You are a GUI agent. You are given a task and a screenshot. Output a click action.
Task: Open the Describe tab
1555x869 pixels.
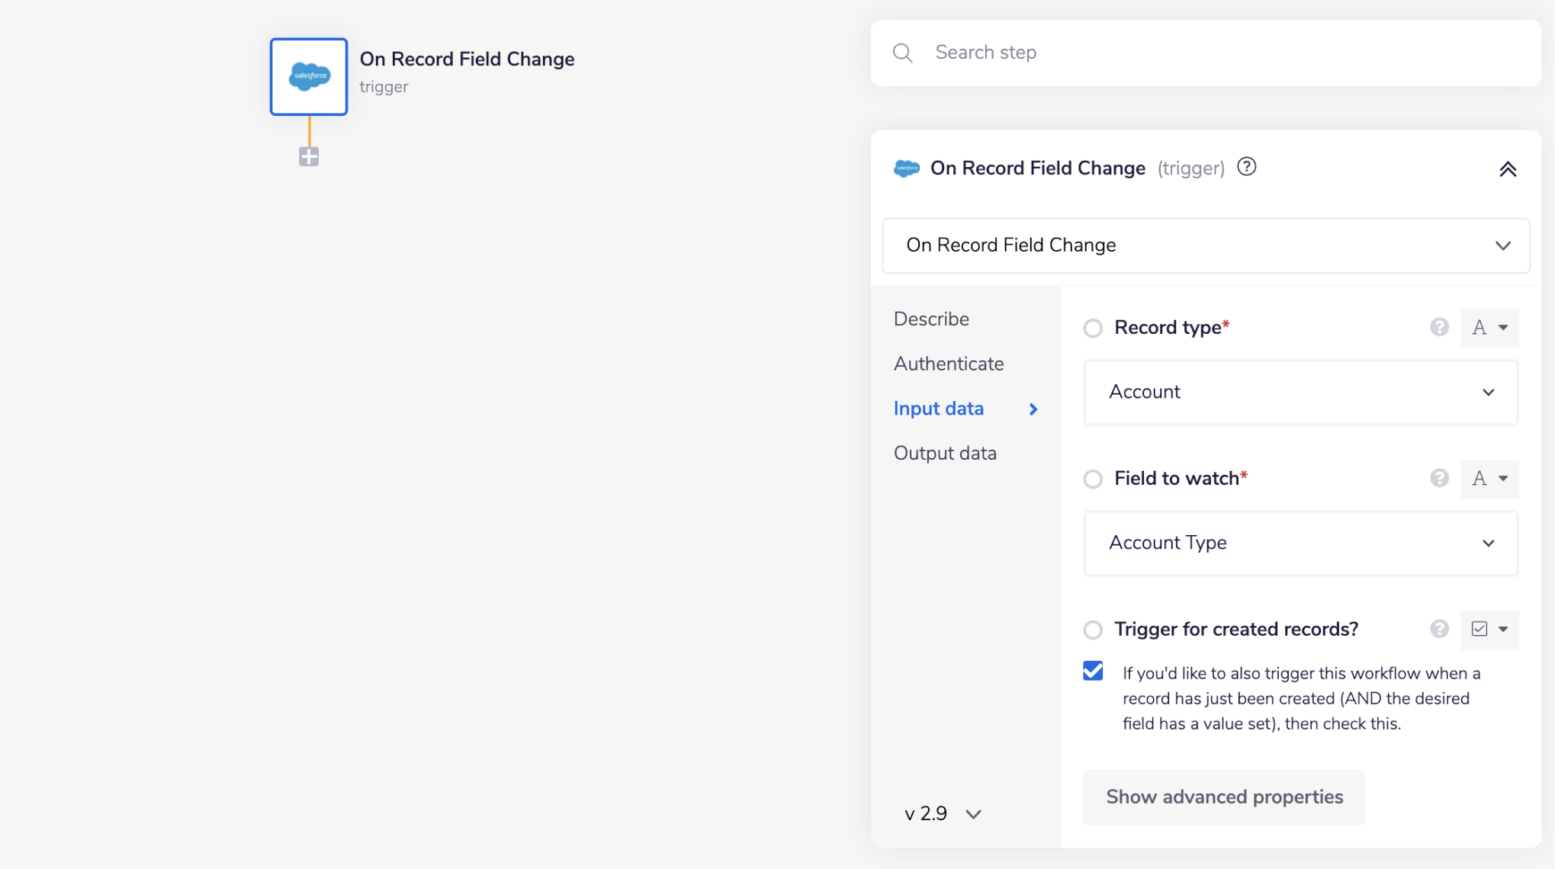(x=930, y=319)
